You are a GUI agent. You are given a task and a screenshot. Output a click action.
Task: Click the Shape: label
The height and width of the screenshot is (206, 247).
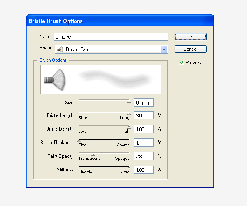[47, 48]
